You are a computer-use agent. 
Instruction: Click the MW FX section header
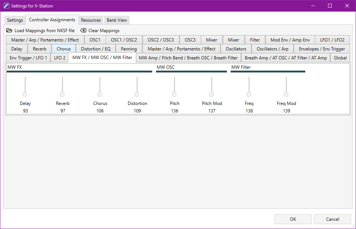pos(15,67)
